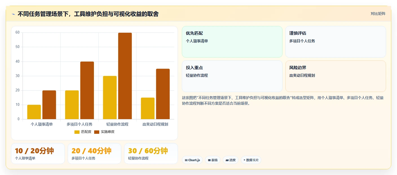This screenshot has width=397, height=175.
Task: Click 实施难度 bar for 多项目个人任务
Action: (87, 90)
